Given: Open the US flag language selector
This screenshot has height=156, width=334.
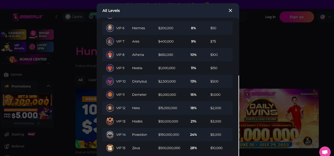Looking at the screenshot, I should 323,17.
